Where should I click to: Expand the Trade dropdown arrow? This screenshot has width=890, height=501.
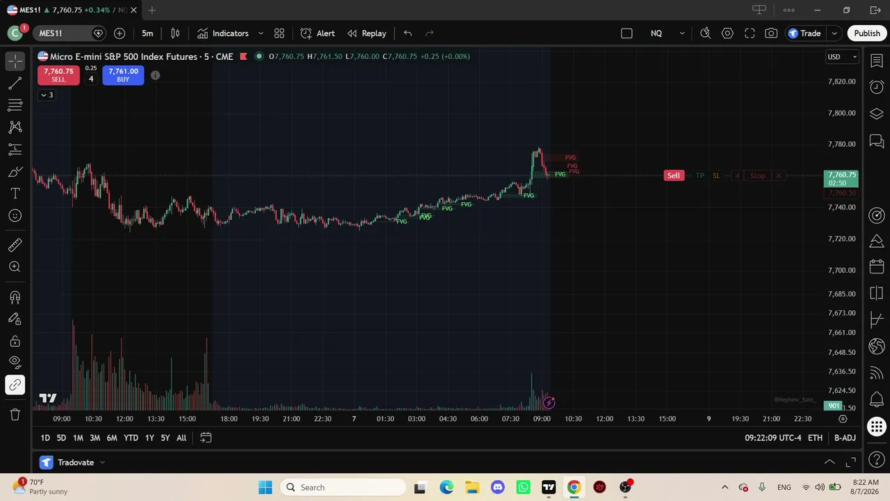(834, 33)
